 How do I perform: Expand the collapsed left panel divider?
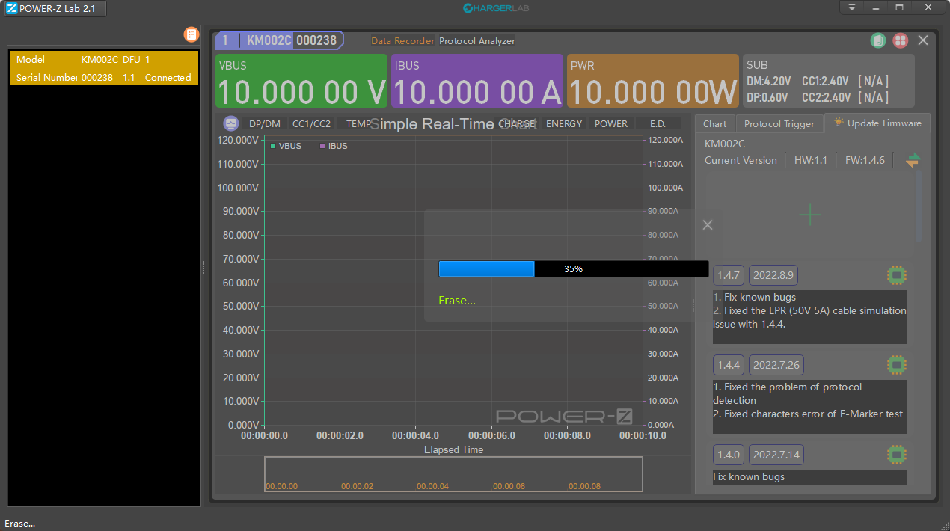click(203, 266)
